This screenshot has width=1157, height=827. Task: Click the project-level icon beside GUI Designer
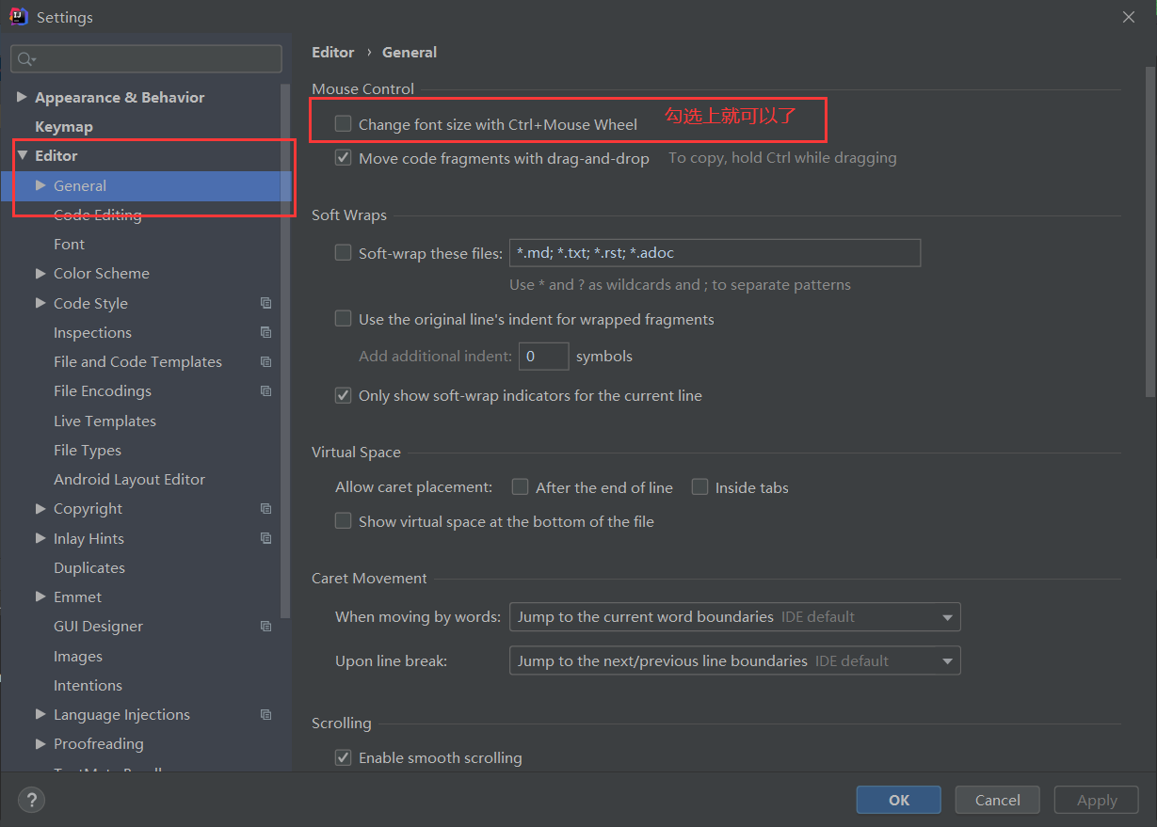(x=266, y=626)
